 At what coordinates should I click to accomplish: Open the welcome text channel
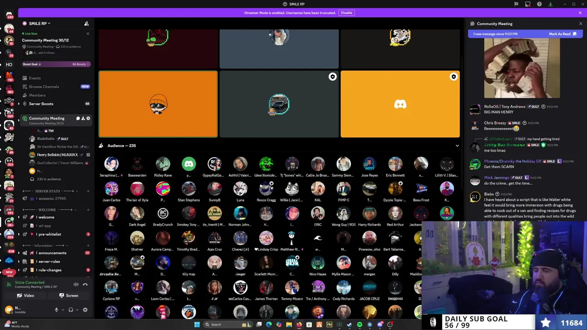(x=56, y=217)
